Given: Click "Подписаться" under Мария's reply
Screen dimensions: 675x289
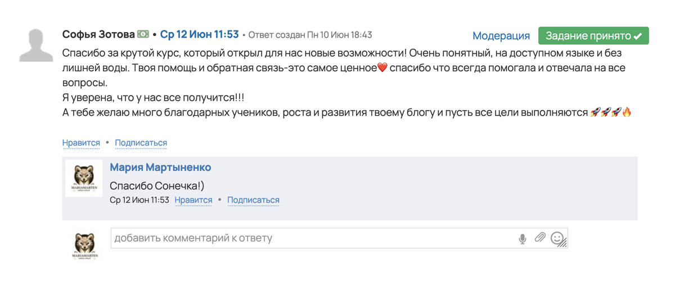Looking at the screenshot, I should click(253, 200).
